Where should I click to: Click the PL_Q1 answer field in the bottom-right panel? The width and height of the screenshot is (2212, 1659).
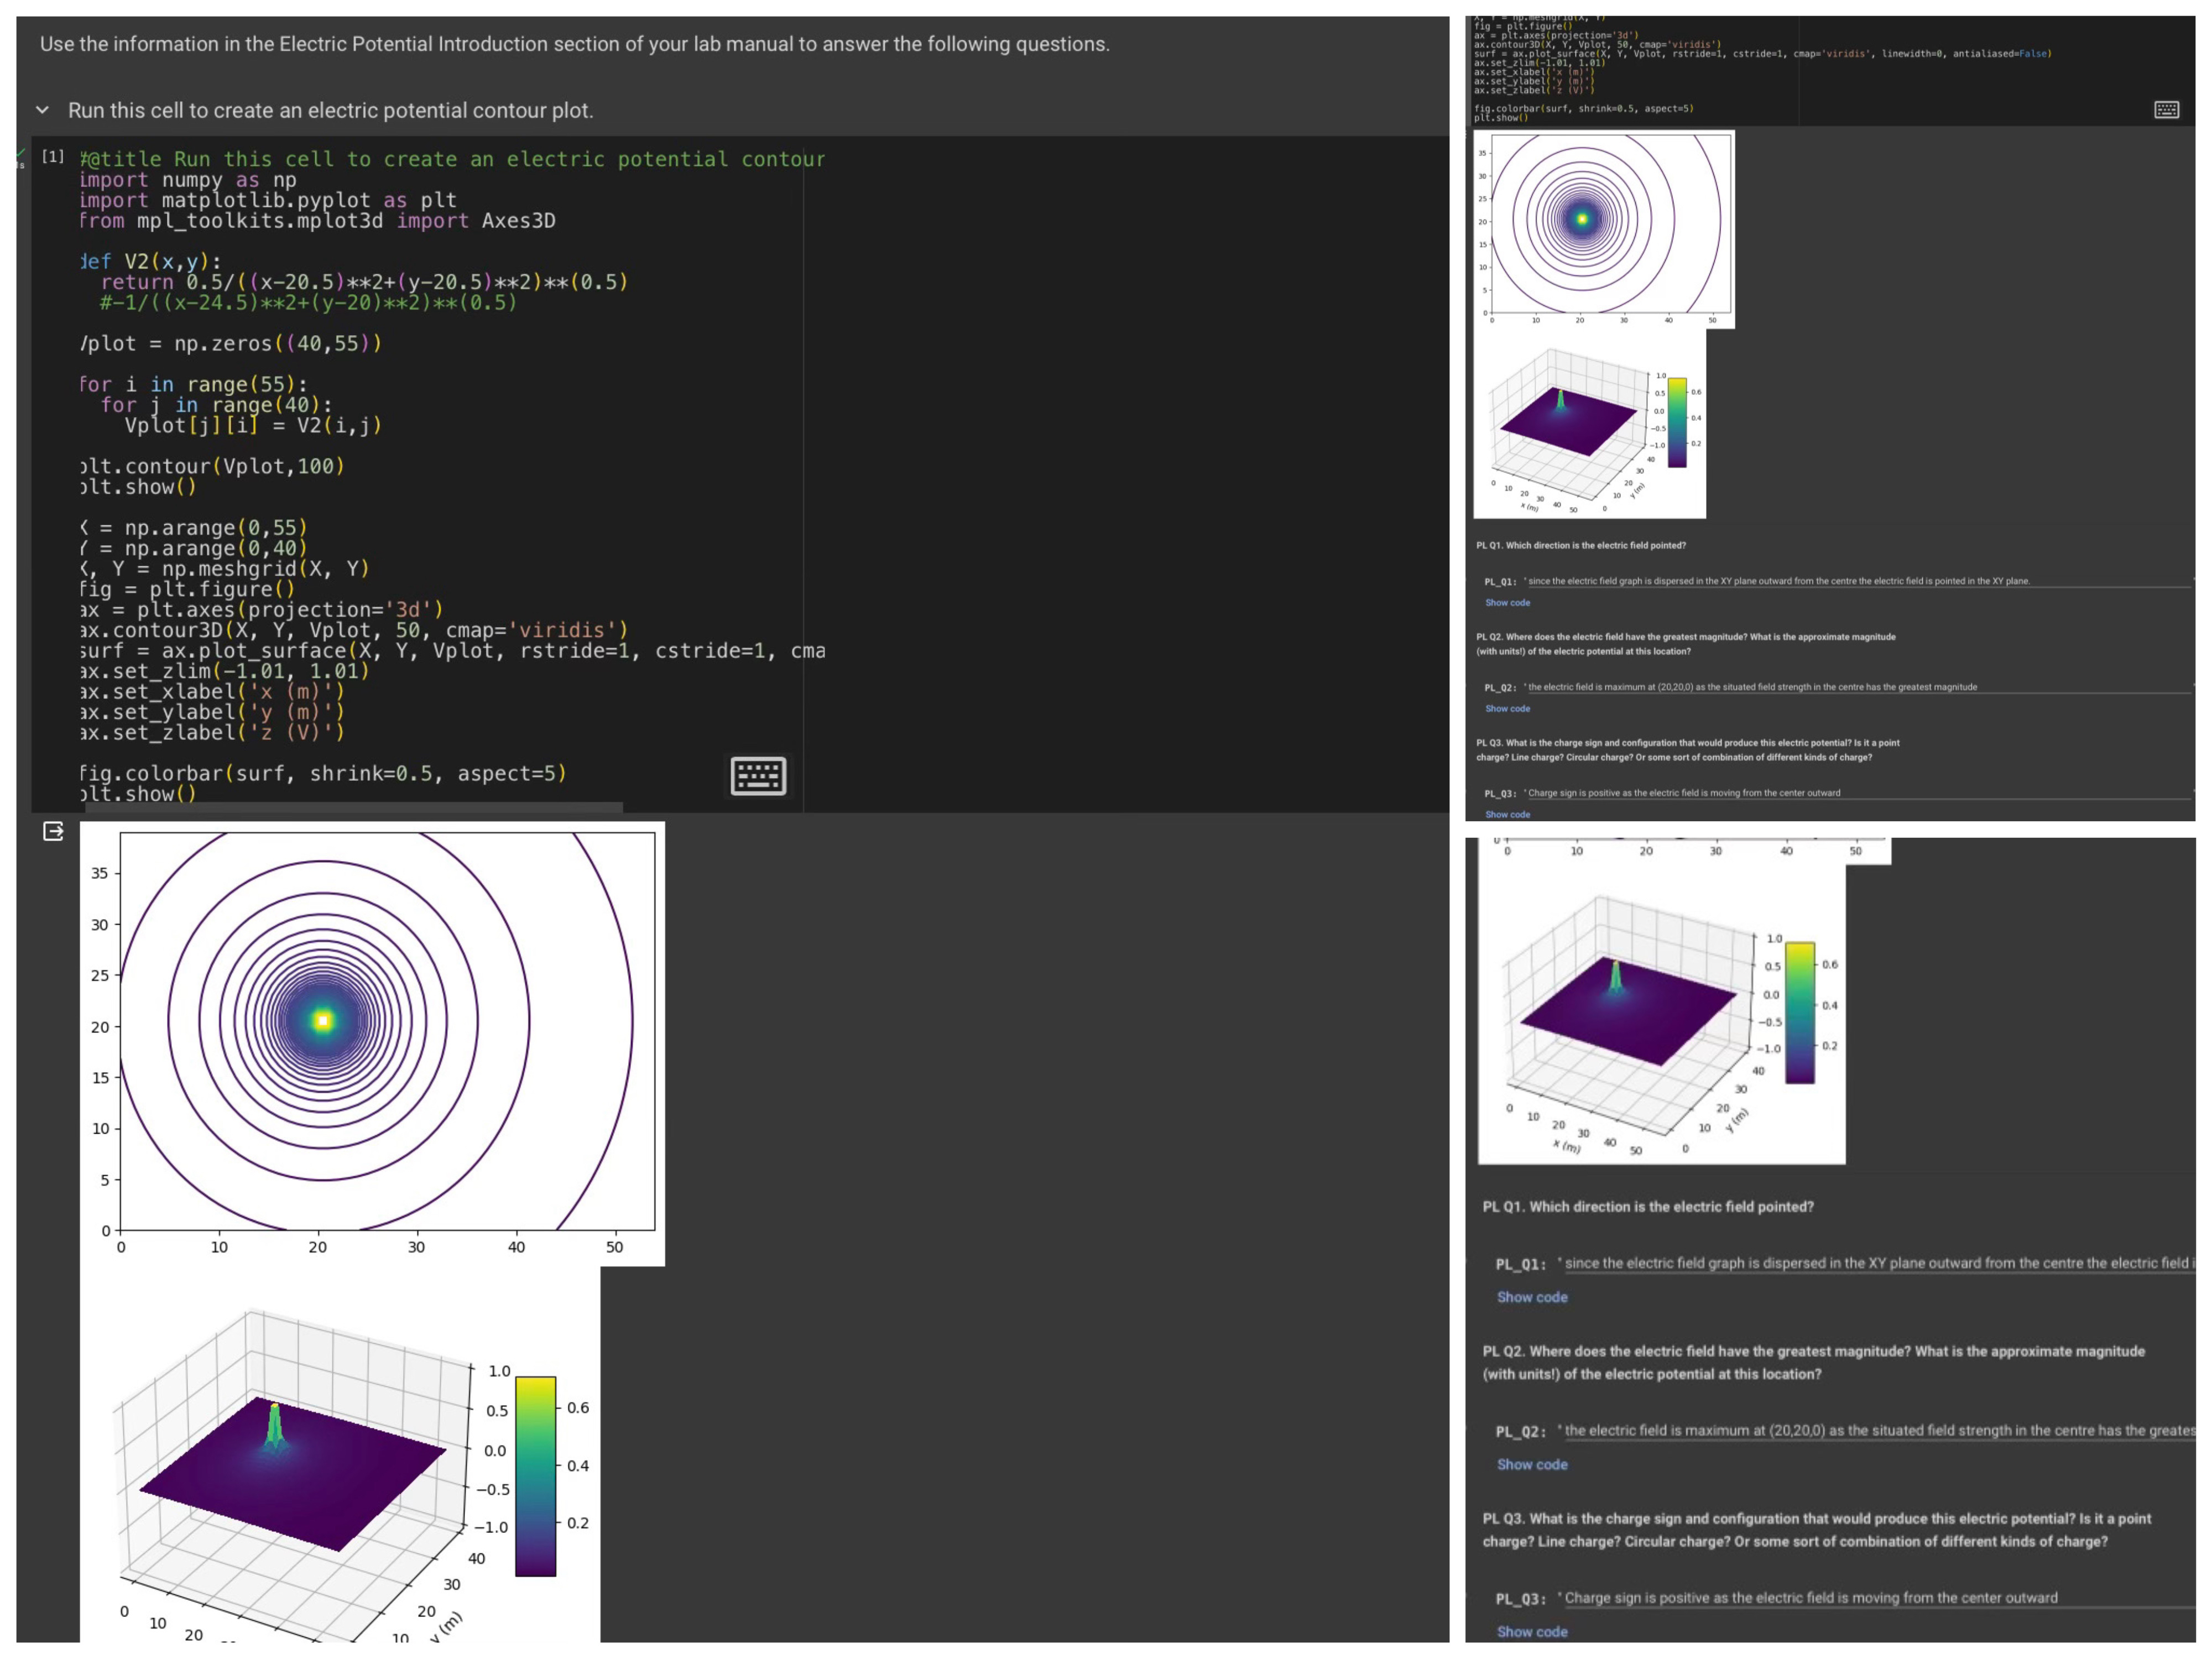coord(1870,1263)
